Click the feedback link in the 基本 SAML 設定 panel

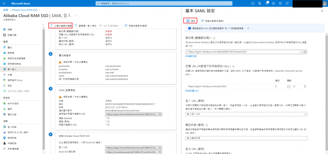coord(212,21)
